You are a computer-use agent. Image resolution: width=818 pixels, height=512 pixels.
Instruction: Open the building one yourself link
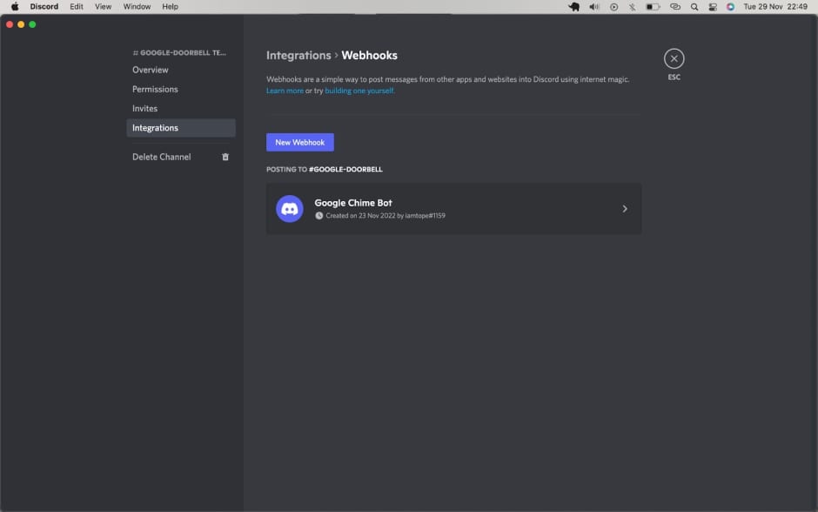(x=359, y=91)
